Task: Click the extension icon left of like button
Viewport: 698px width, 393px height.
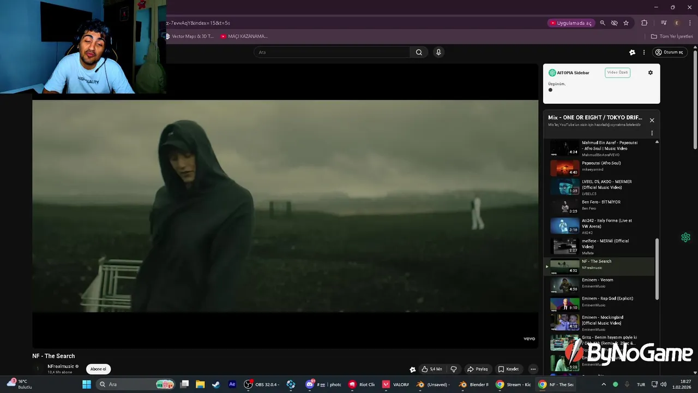Action: click(413, 370)
